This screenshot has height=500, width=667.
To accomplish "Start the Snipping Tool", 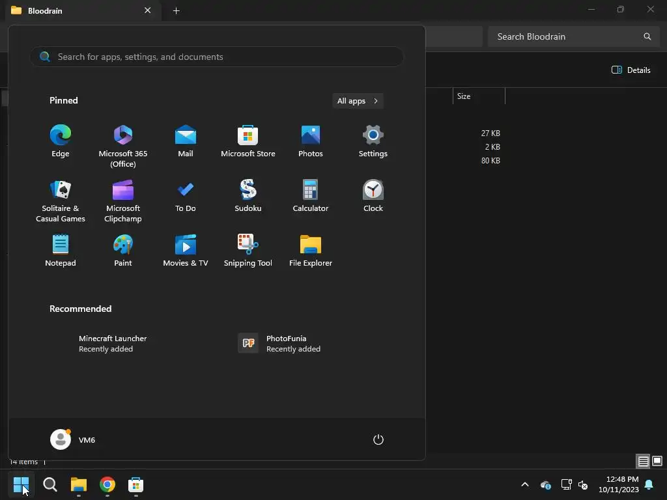I will tap(248, 251).
